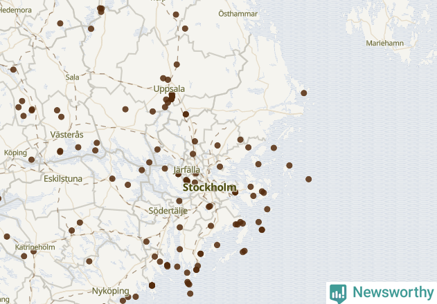The image size is (437, 304).
Task: Select the Södertälje label
Action: (x=168, y=211)
